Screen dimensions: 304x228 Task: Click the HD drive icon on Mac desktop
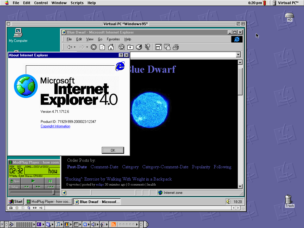tap(289, 17)
